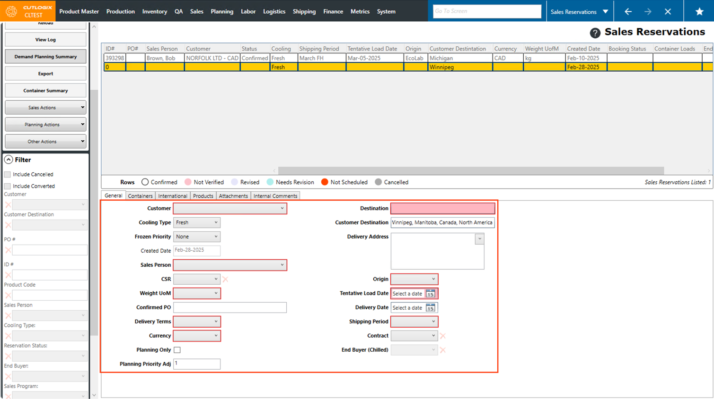Click the forward arrow navigation icon
The height and width of the screenshot is (399, 714).
[x=648, y=11]
